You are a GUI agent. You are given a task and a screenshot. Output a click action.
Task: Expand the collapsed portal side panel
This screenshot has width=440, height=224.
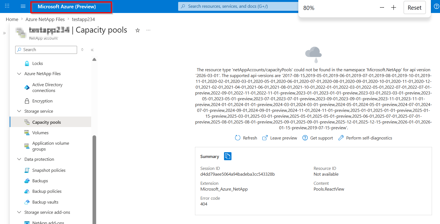point(4,33)
